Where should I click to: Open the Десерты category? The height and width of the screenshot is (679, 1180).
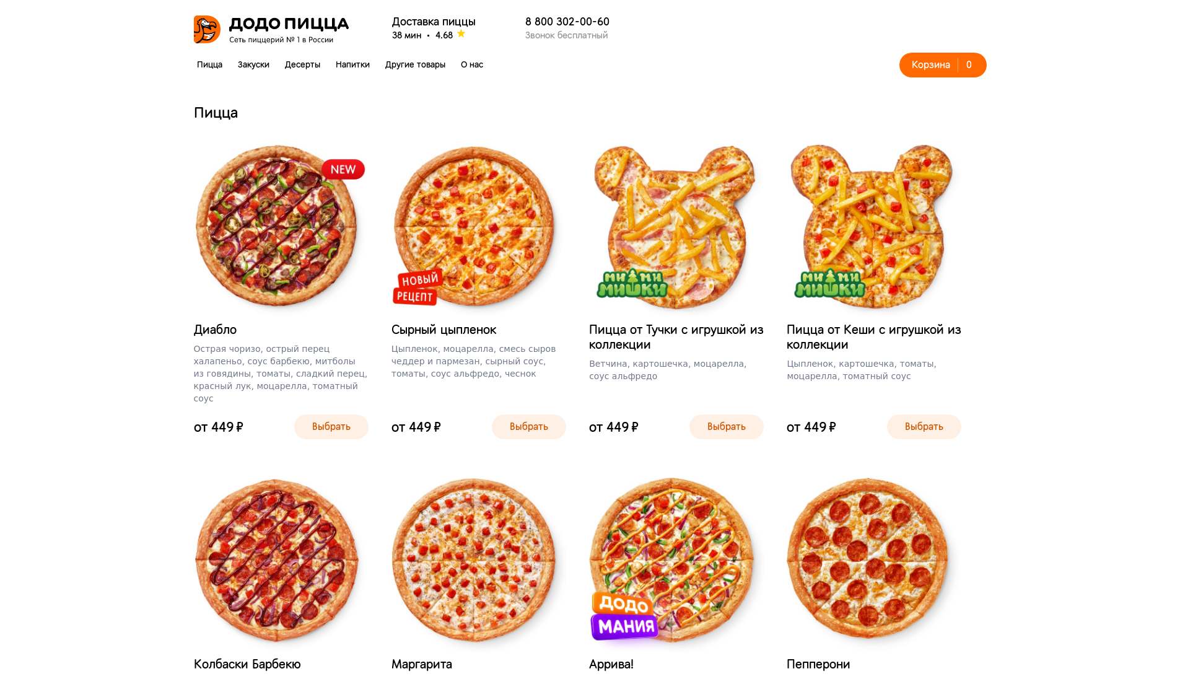pyautogui.click(x=302, y=64)
